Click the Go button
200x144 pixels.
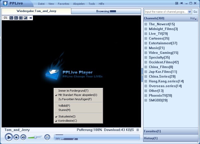click(x=195, y=12)
